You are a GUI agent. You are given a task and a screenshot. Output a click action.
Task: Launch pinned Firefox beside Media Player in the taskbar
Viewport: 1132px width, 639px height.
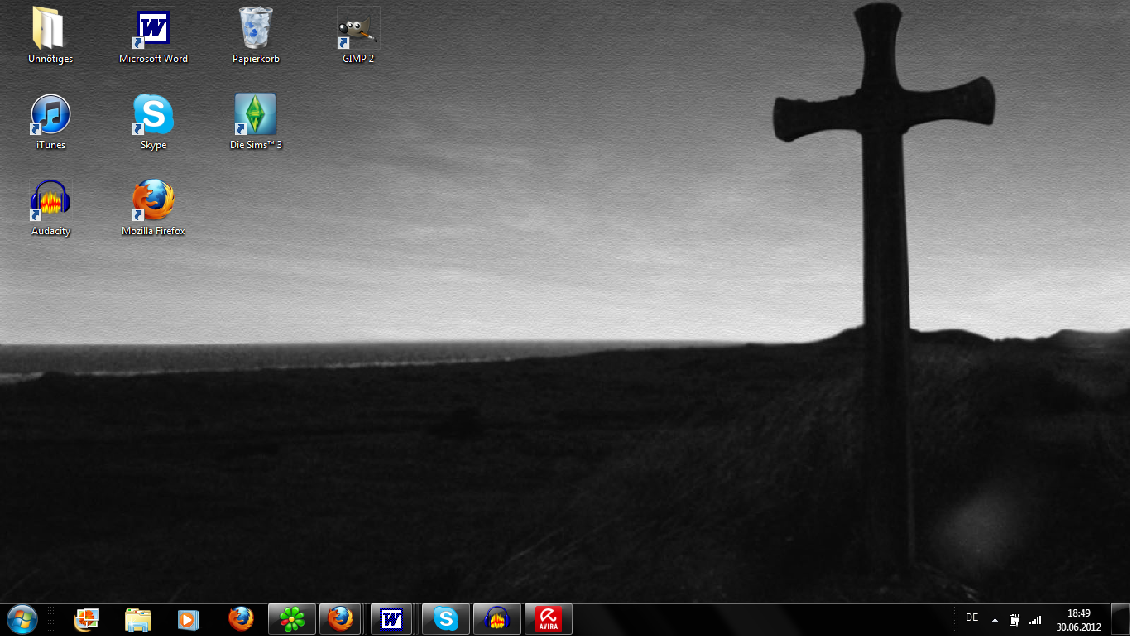pyautogui.click(x=241, y=619)
